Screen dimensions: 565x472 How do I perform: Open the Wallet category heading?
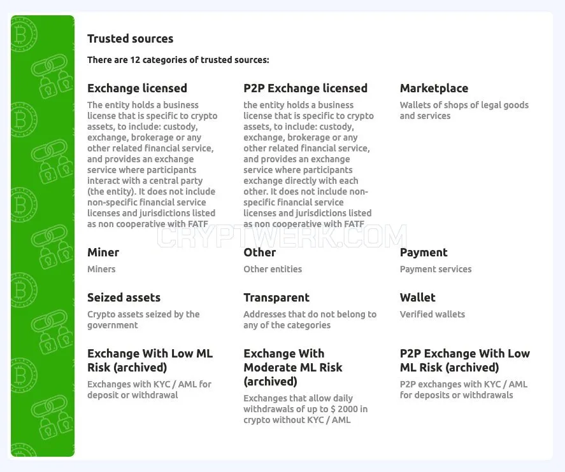point(417,298)
